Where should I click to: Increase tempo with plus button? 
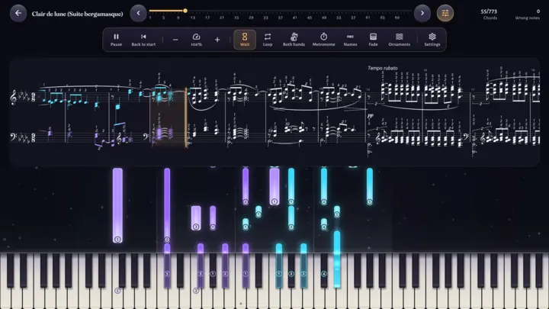pos(217,40)
